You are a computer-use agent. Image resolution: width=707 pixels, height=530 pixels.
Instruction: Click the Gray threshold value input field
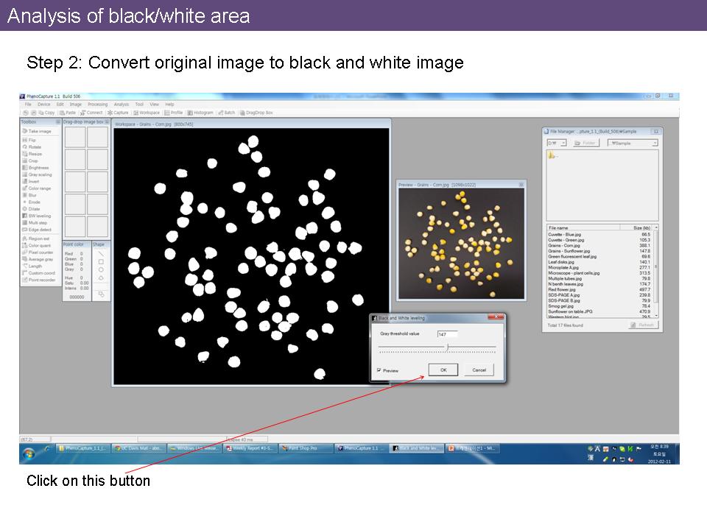pyautogui.click(x=447, y=334)
